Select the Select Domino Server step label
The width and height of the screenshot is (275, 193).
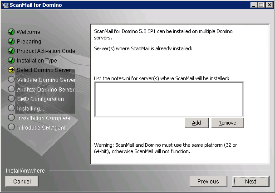pyautogui.click(x=44, y=70)
